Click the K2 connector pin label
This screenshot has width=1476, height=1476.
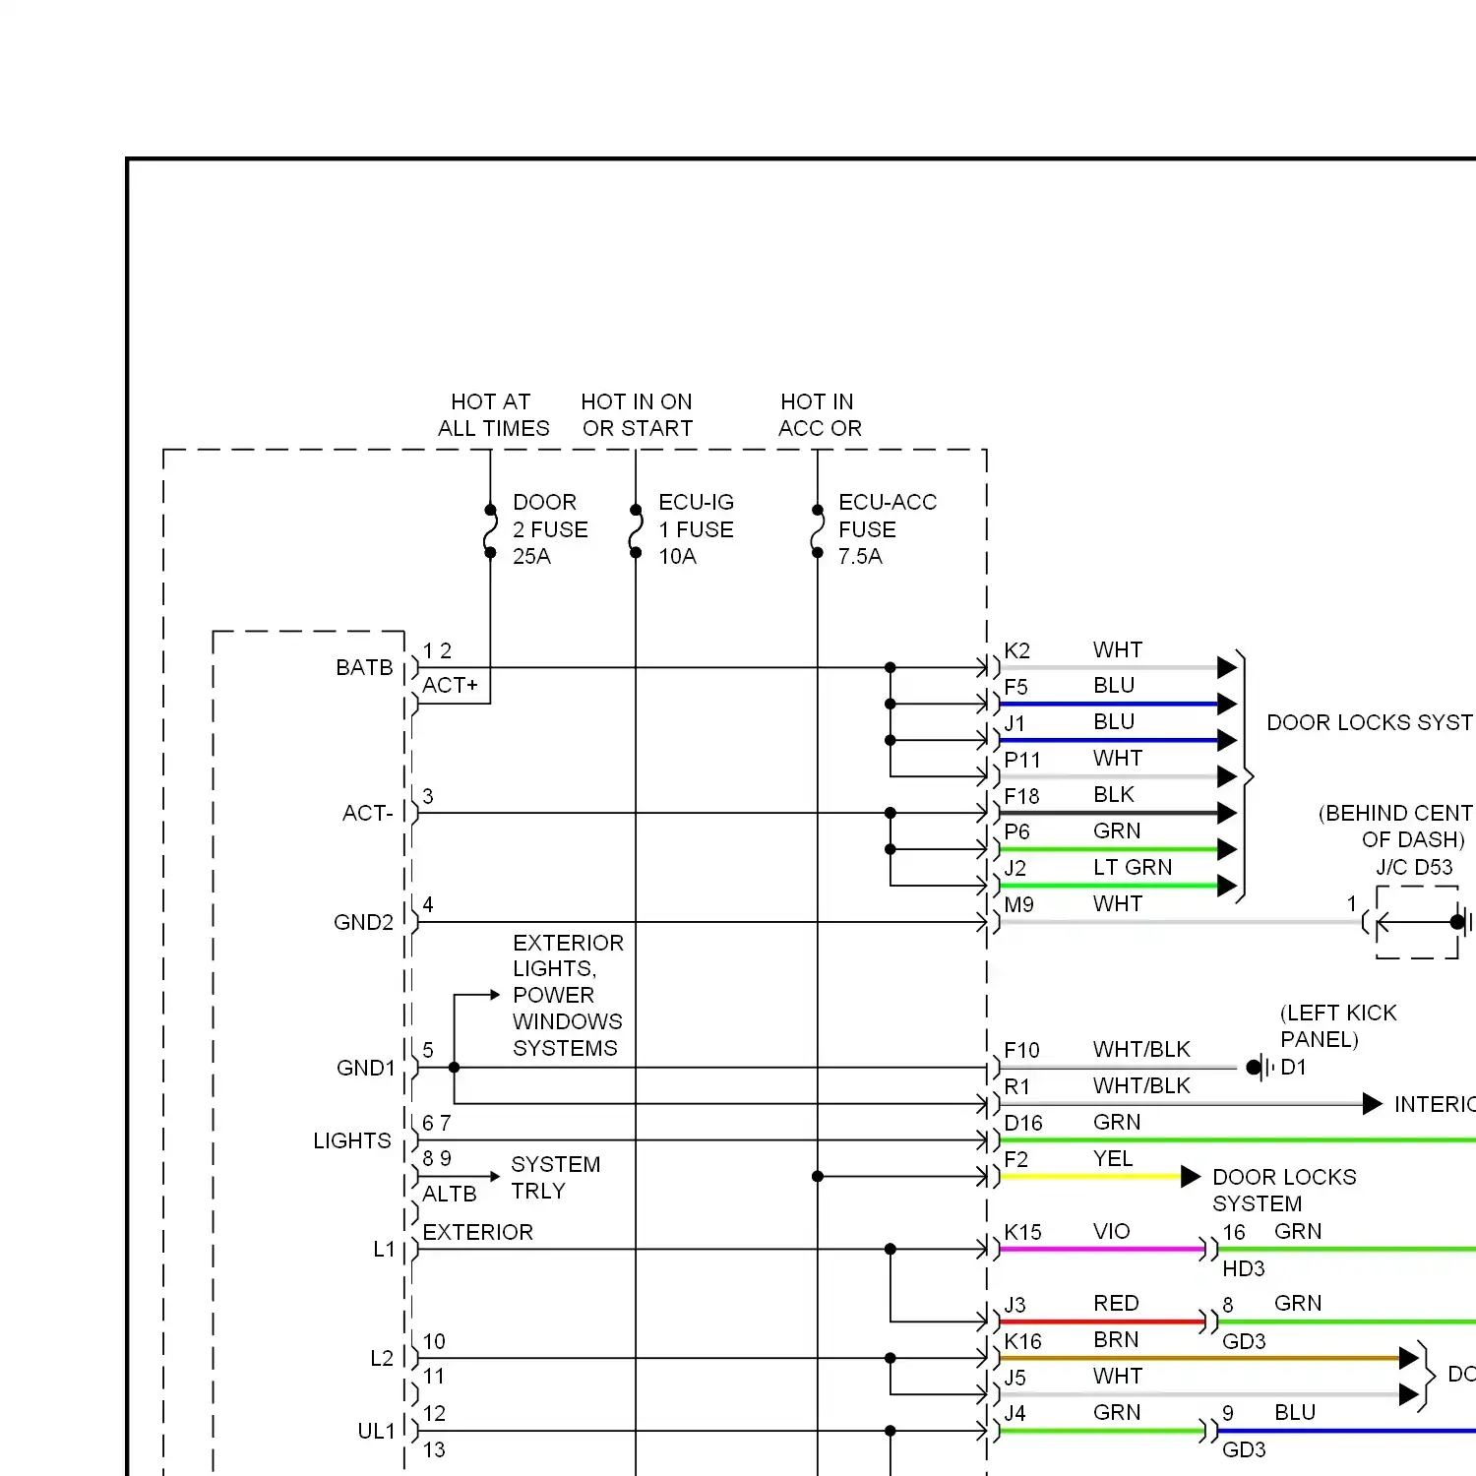click(1016, 651)
